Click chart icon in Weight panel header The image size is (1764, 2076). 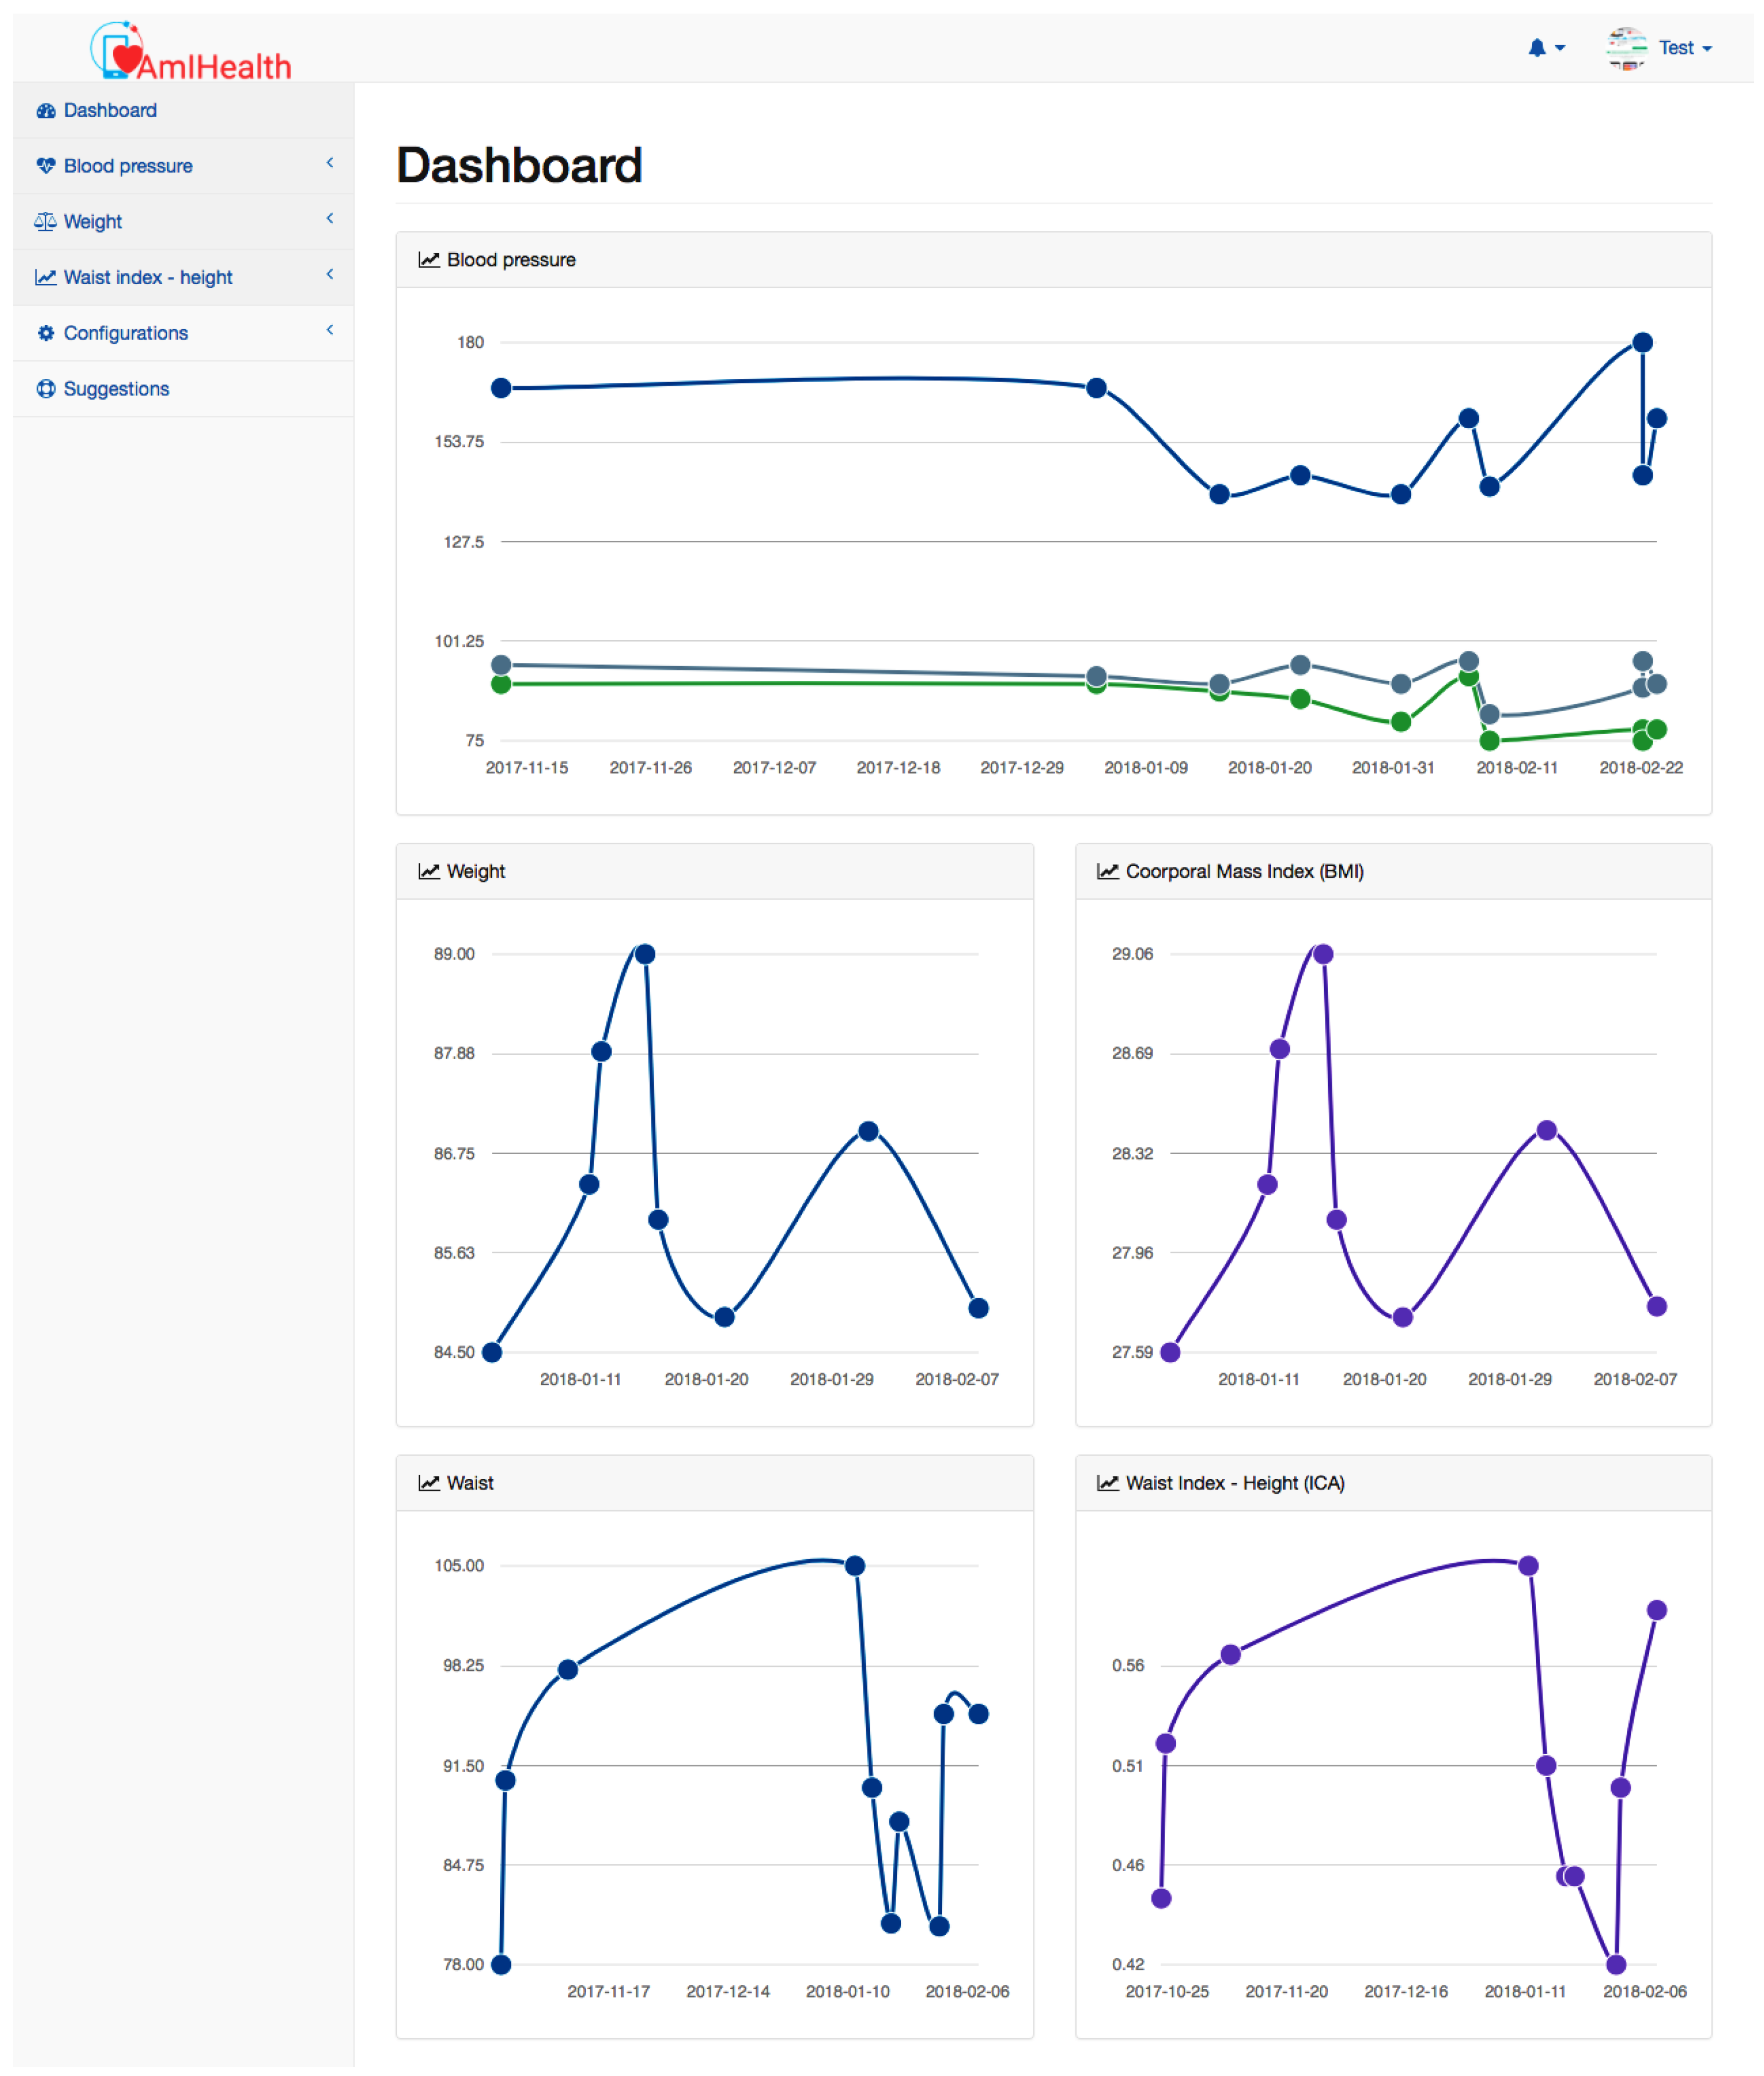(429, 872)
